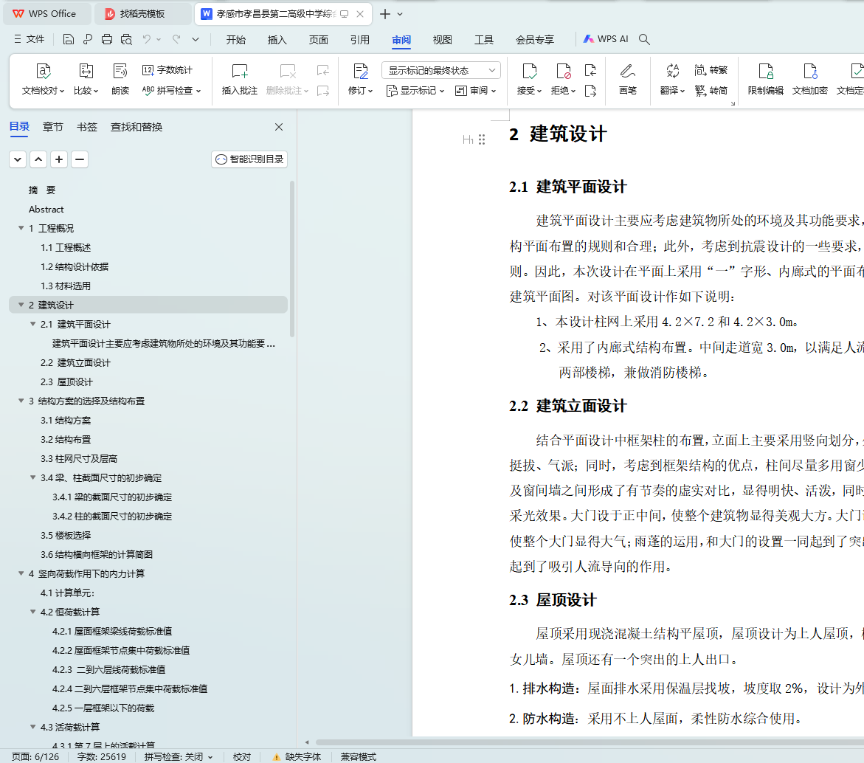Image resolution: width=864 pixels, height=763 pixels.
Task: Open the 查找和替换 navigation tab
Action: pyautogui.click(x=136, y=127)
